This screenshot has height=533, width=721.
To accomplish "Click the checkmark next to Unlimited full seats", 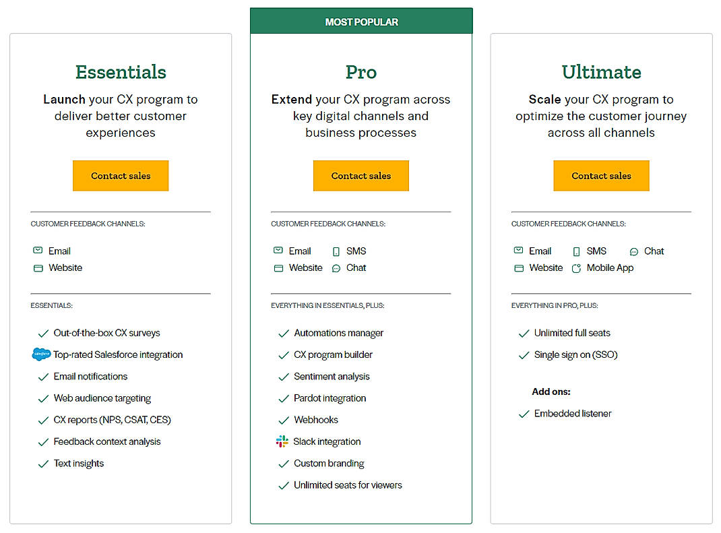I will (524, 332).
